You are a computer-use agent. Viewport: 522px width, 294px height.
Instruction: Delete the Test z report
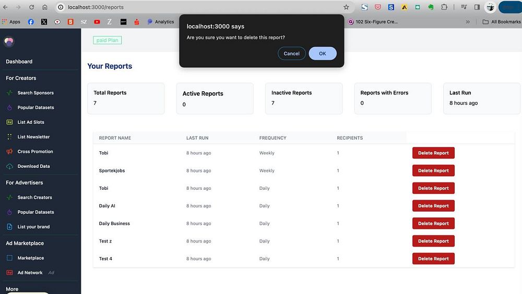433,241
